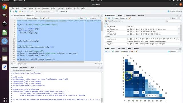Click the Refresh icon in the Environment pane
Image resolution: width=183 pixels, height=103 pixels.
179,18
